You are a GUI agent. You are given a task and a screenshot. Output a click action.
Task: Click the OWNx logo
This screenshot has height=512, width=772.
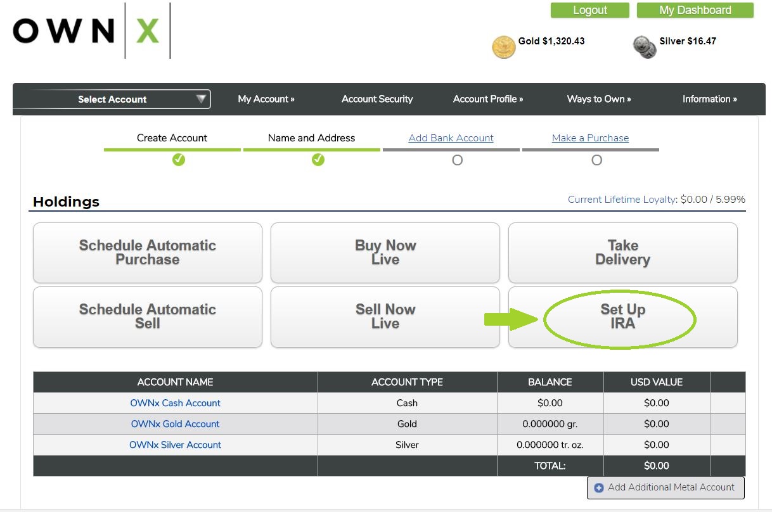92,30
